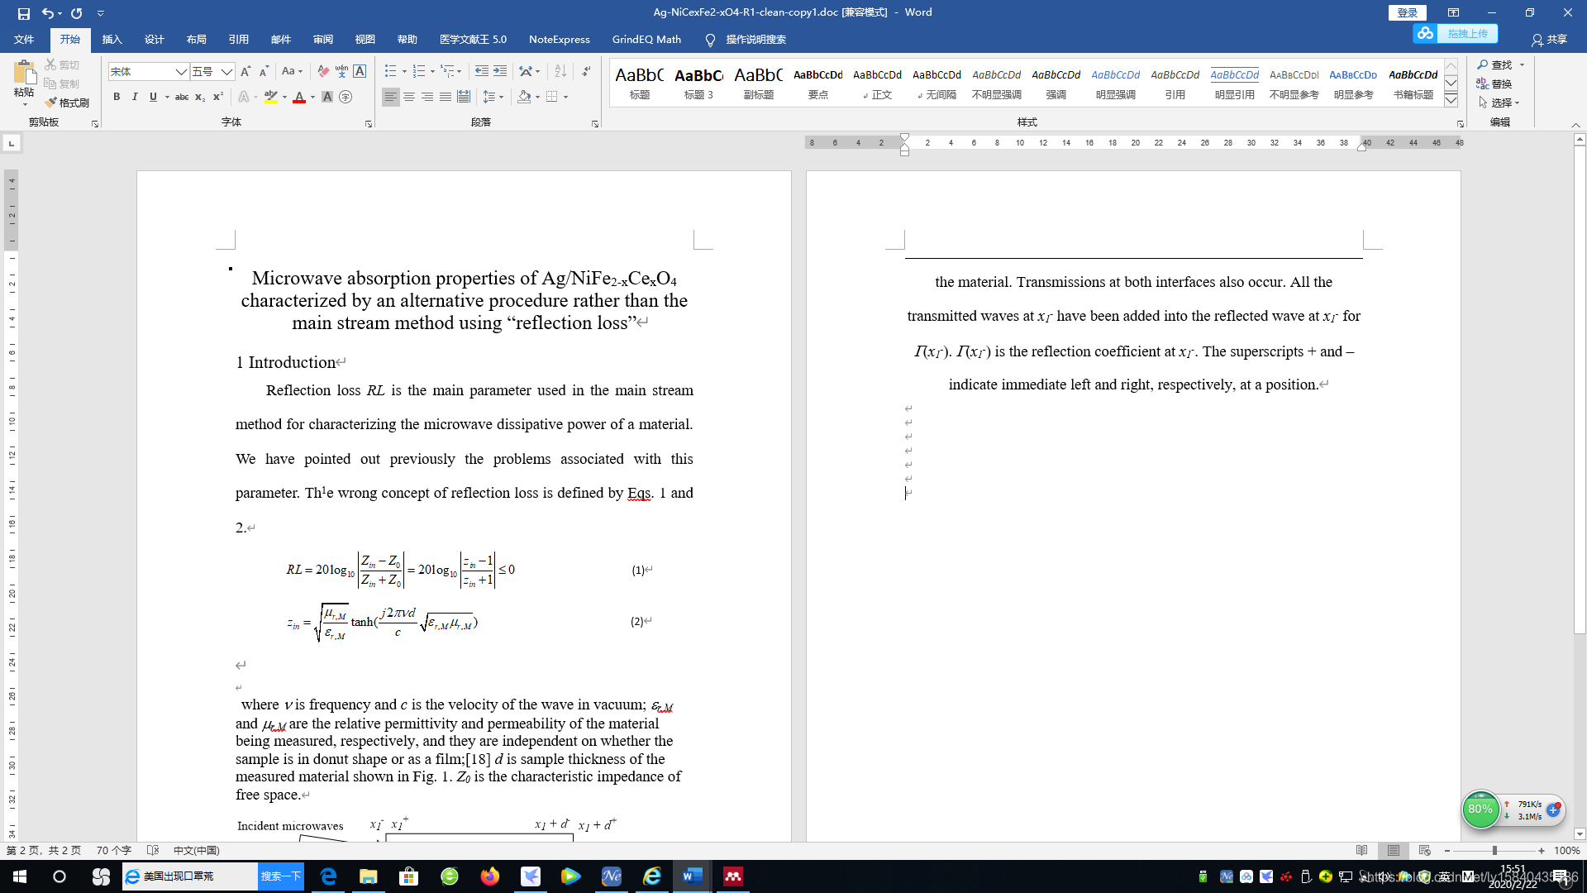Screen dimensions: 1587x893
Task: Click the clear formatting eraser icon
Action: click(x=323, y=72)
